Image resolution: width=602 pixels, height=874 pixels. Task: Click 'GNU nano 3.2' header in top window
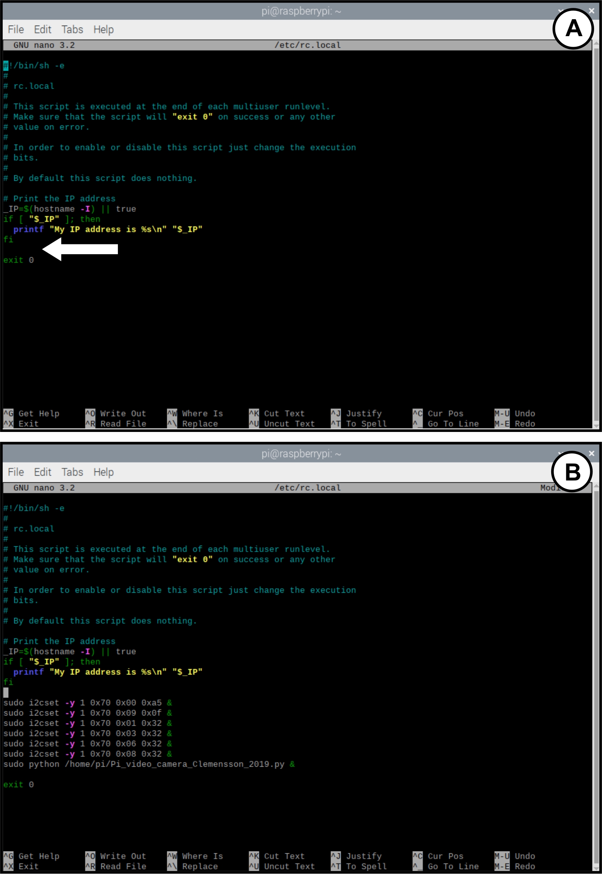pyautogui.click(x=44, y=45)
